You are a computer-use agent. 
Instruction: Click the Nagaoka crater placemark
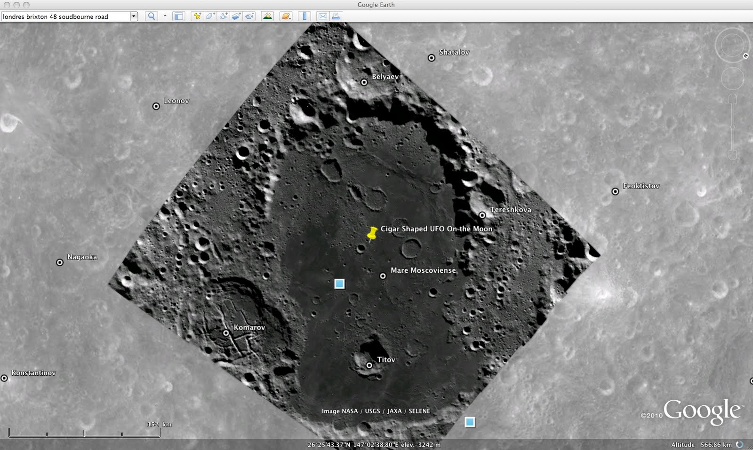pyautogui.click(x=60, y=262)
